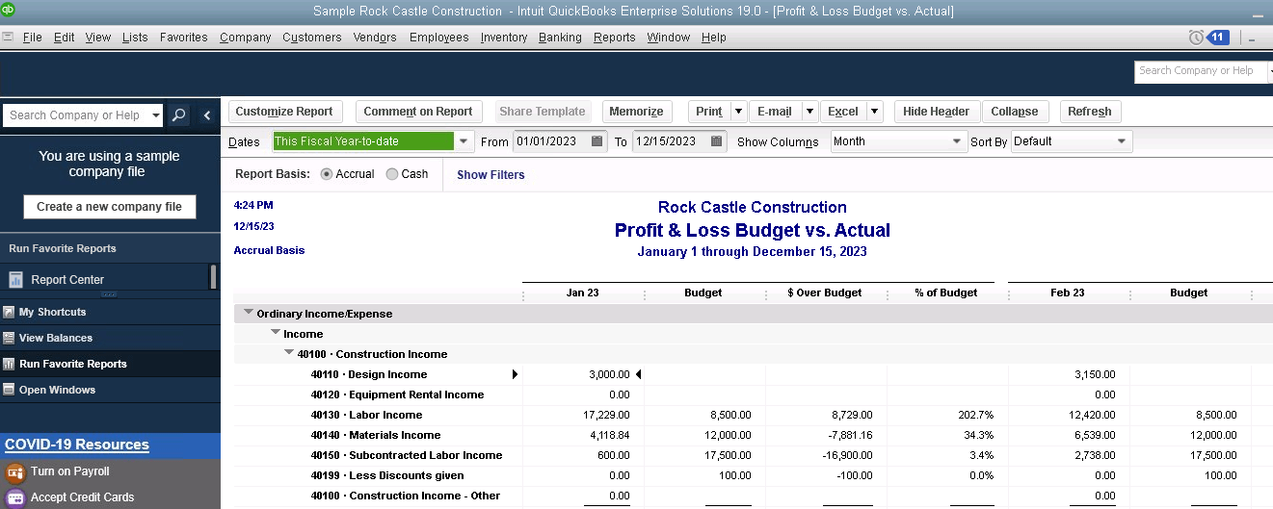This screenshot has height=509, width=1273.
Task: Click the Customize Report button
Action: 284,112
